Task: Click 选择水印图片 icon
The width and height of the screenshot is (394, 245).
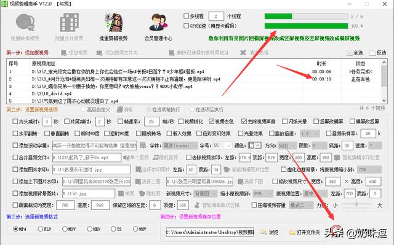Action: [x=138, y=169]
